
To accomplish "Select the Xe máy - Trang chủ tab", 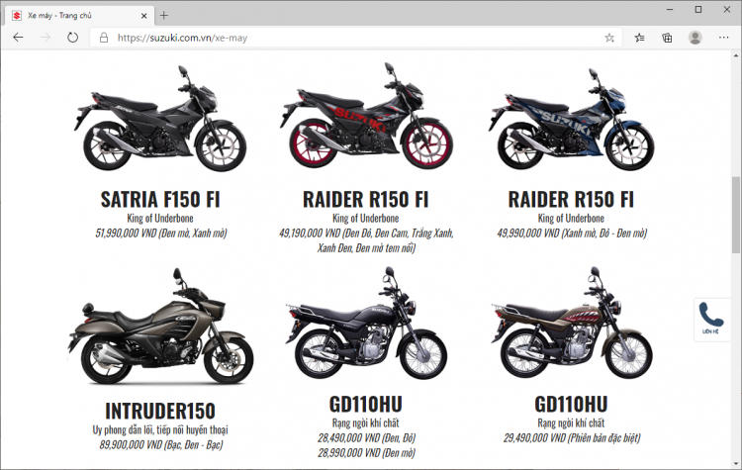I will 79,16.
